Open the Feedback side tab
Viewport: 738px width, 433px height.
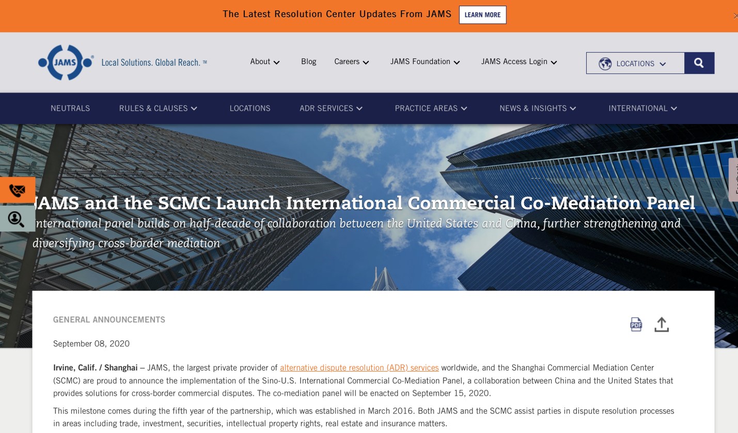point(734,179)
